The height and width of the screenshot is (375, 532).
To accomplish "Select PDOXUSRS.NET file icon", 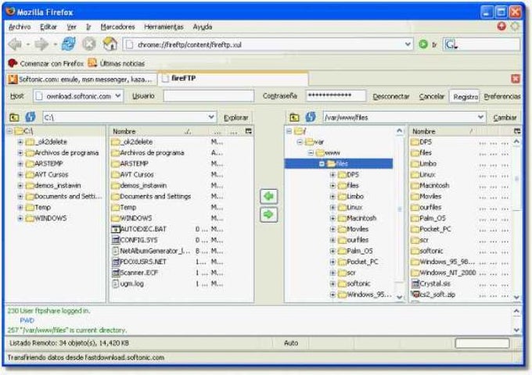I will click(116, 262).
